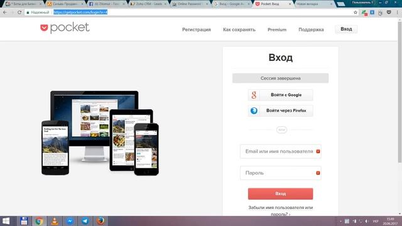Click the Сессия завершена notice
This screenshot has height=226, width=402.
point(281,78)
